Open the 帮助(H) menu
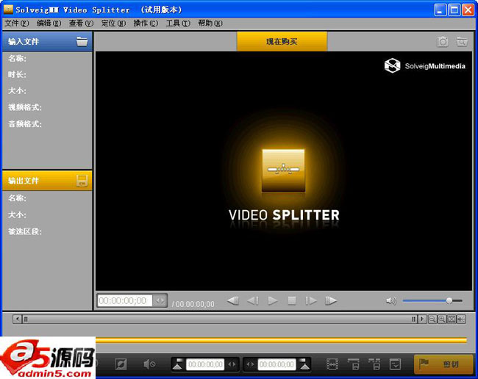This screenshot has height=379, width=478. 210,23
